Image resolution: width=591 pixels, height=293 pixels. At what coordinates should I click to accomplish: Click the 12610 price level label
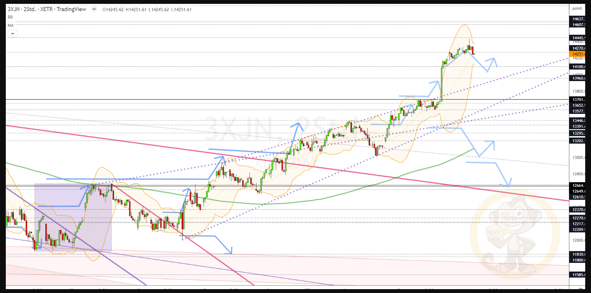(x=578, y=197)
